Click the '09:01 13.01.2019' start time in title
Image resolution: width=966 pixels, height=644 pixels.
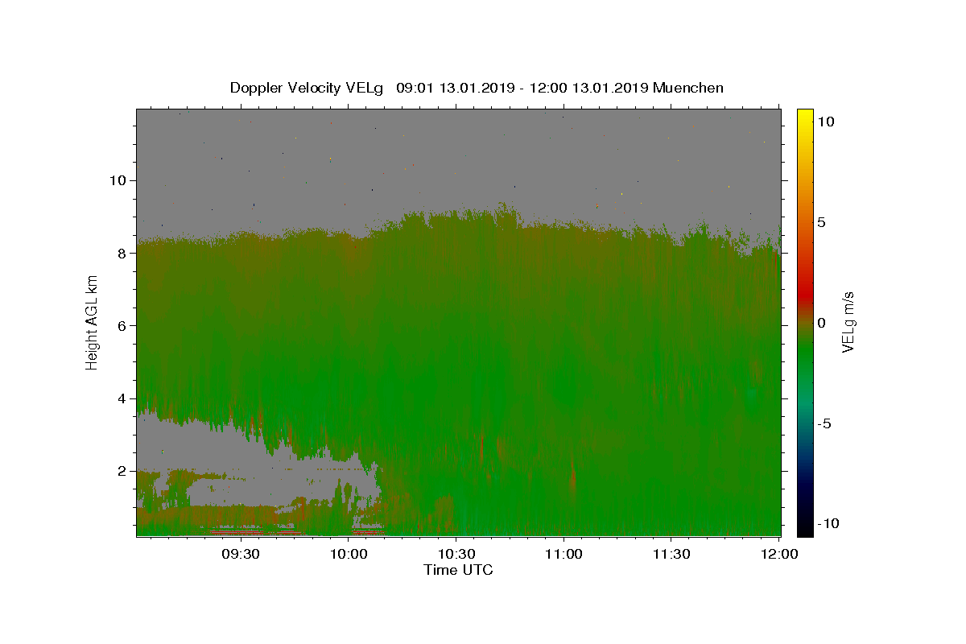(x=456, y=88)
